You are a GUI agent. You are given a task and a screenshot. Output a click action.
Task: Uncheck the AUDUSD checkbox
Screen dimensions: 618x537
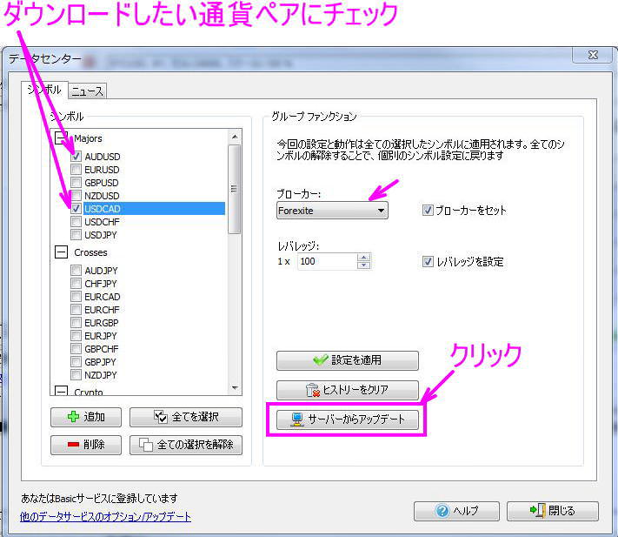coord(76,157)
